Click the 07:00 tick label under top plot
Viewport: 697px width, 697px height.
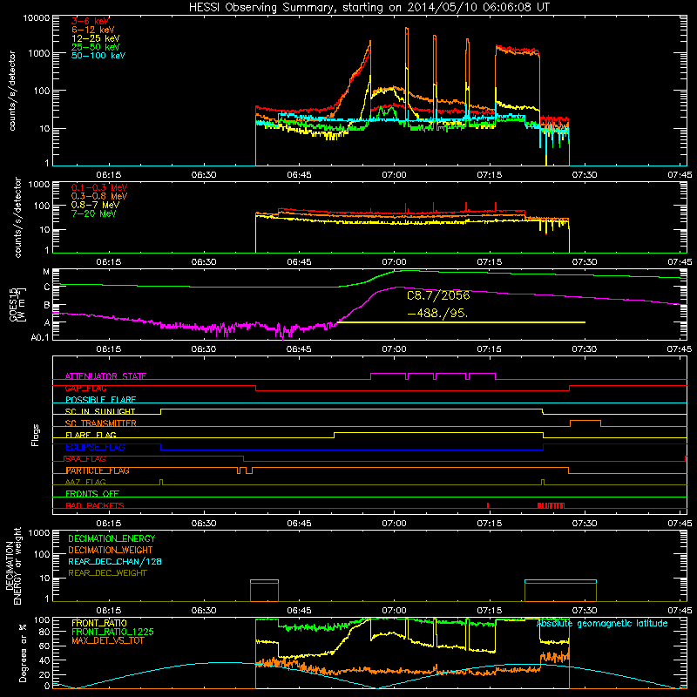pyautogui.click(x=394, y=175)
